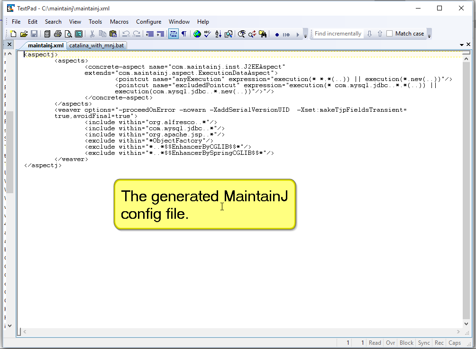Screen dimensions: 476x349
Task: Open the Macros menu
Action: tap(119, 22)
